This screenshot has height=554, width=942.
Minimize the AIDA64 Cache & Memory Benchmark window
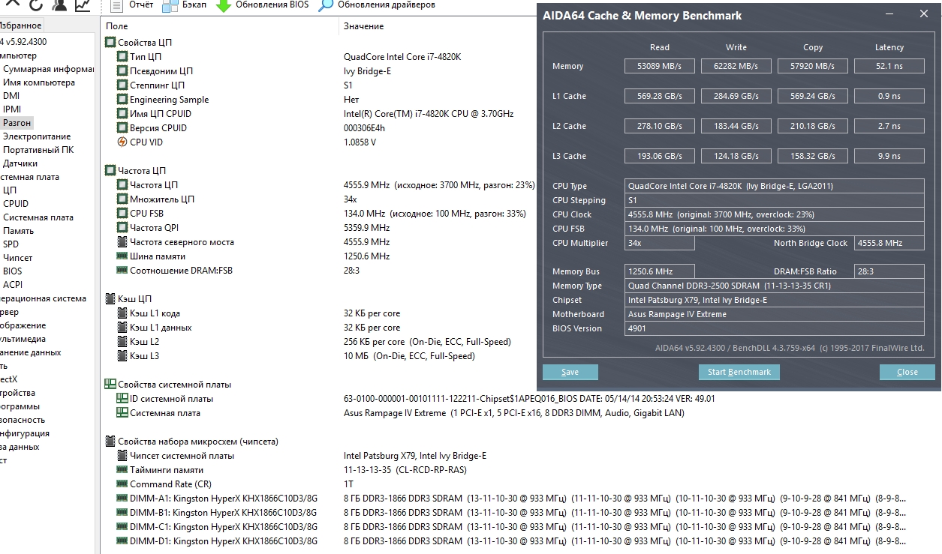(x=891, y=14)
